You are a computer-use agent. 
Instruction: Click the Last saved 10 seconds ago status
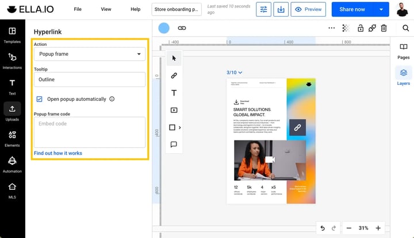(229, 9)
